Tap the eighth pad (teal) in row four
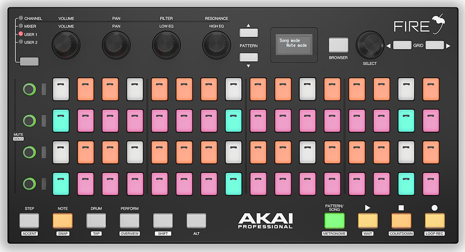 (234, 184)
